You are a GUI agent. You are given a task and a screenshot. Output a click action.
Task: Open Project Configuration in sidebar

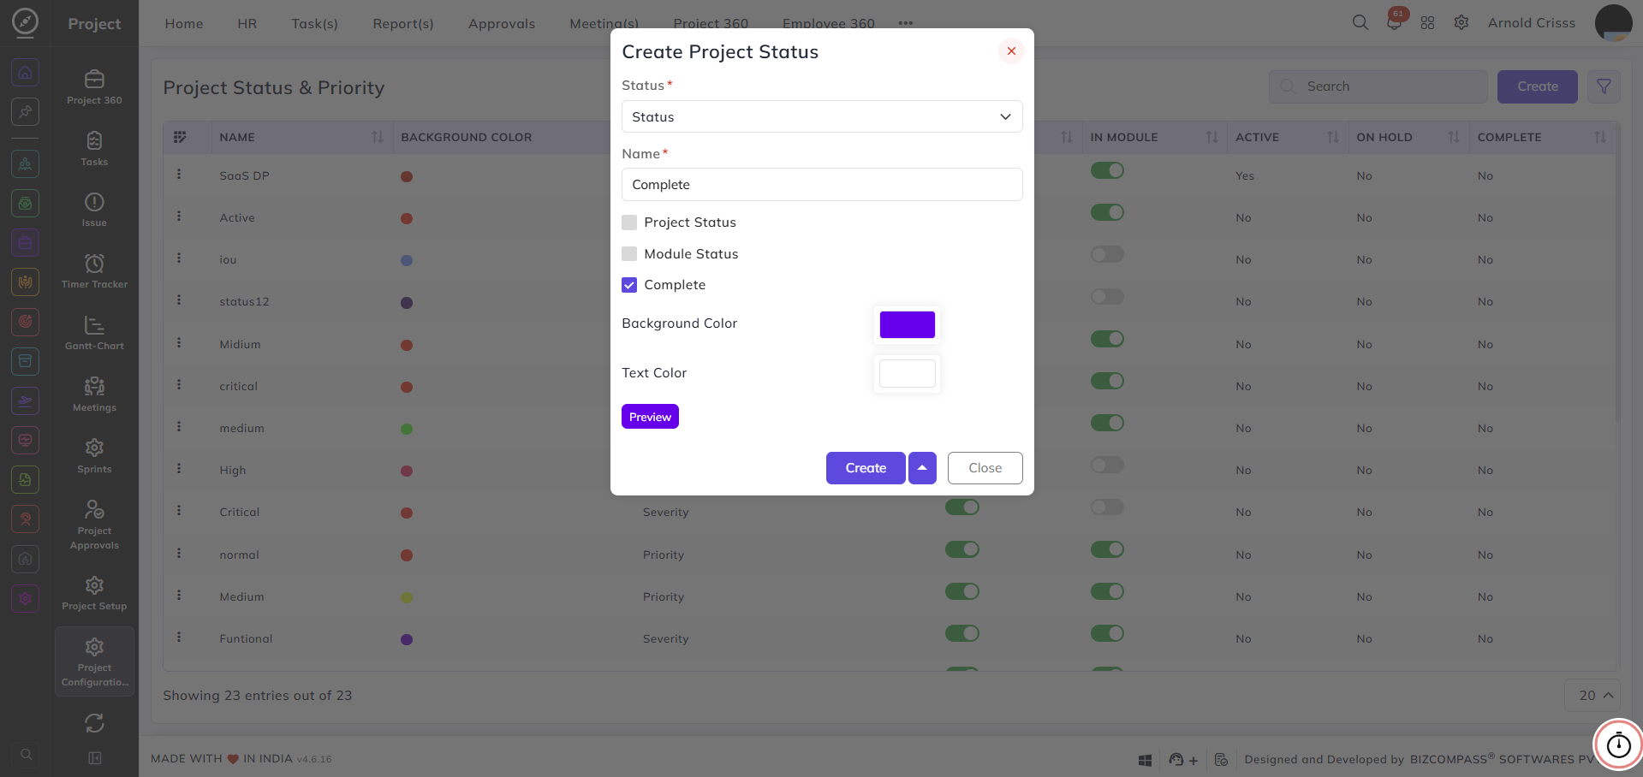point(94,661)
